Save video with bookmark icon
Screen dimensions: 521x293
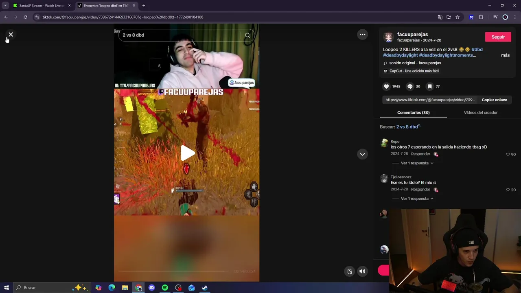coord(429,86)
